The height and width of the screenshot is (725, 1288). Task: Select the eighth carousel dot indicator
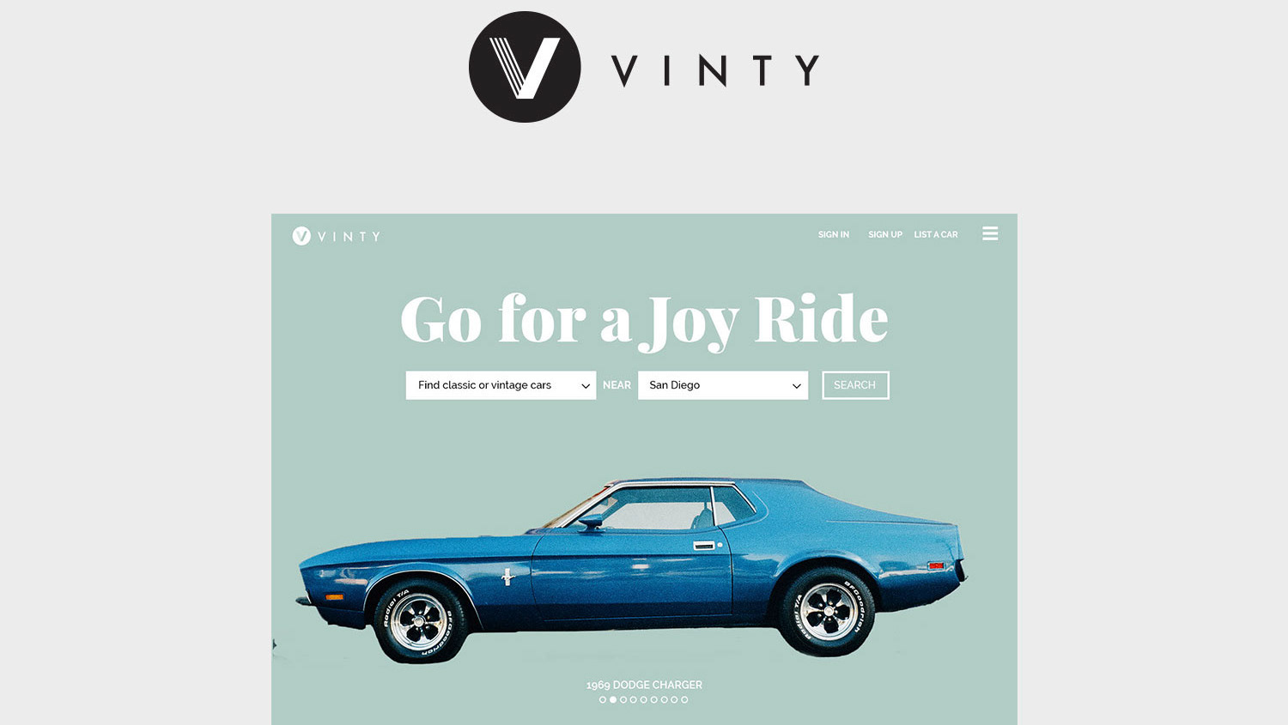674,700
